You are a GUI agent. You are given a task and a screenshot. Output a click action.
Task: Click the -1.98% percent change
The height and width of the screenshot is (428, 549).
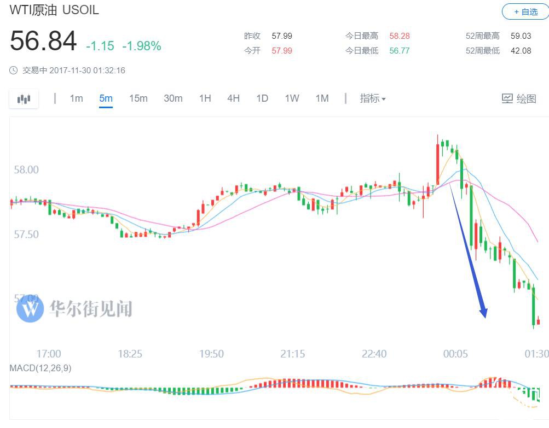142,46
